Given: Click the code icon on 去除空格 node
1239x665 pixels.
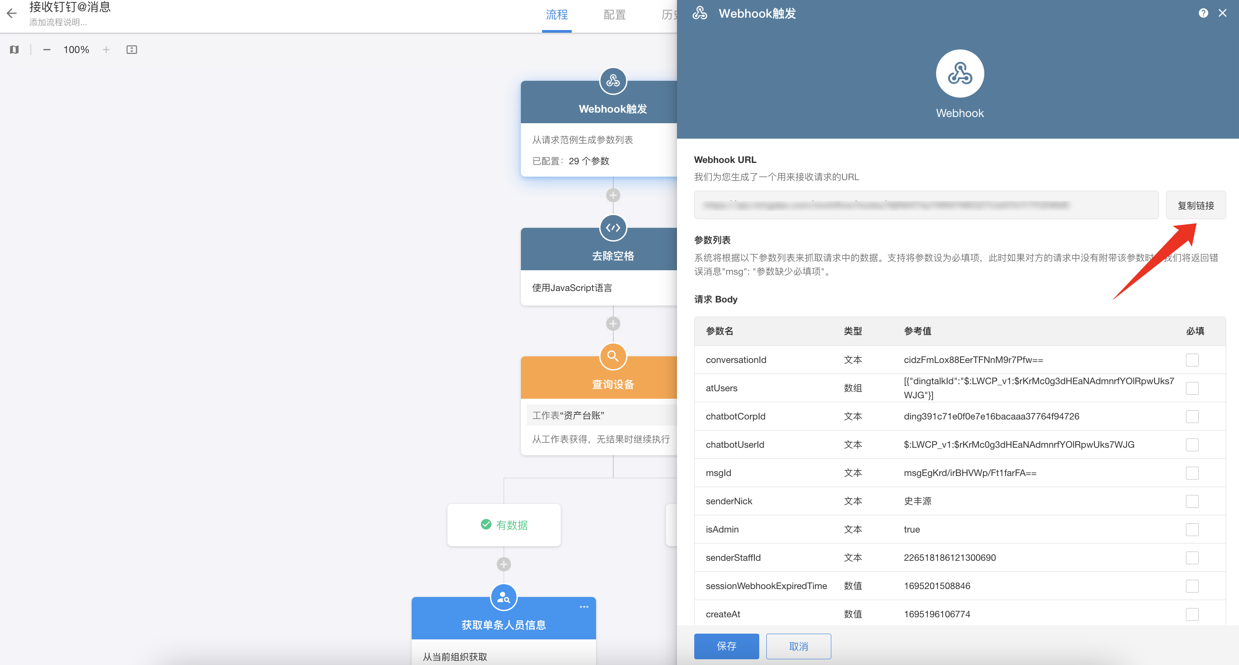Looking at the screenshot, I should (x=613, y=228).
